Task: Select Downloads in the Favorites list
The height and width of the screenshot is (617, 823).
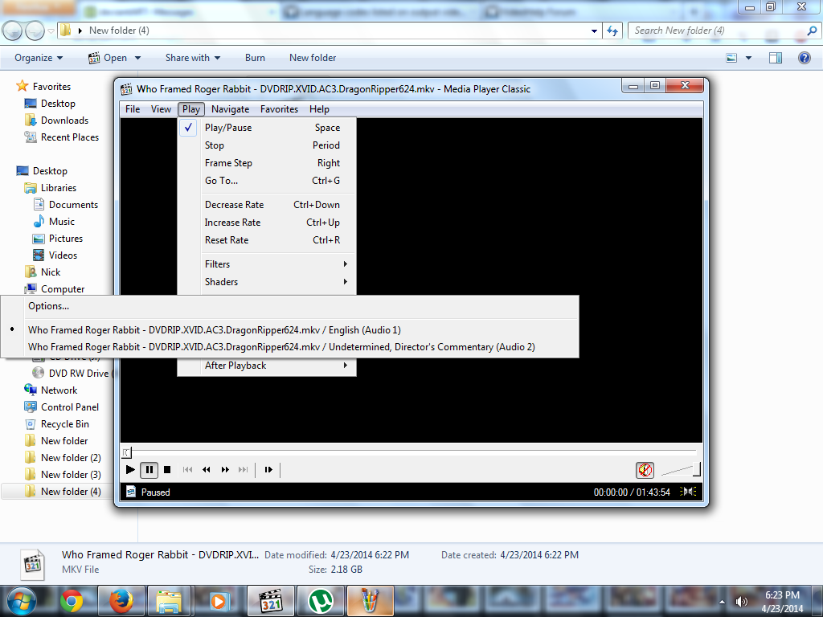Action: tap(64, 121)
